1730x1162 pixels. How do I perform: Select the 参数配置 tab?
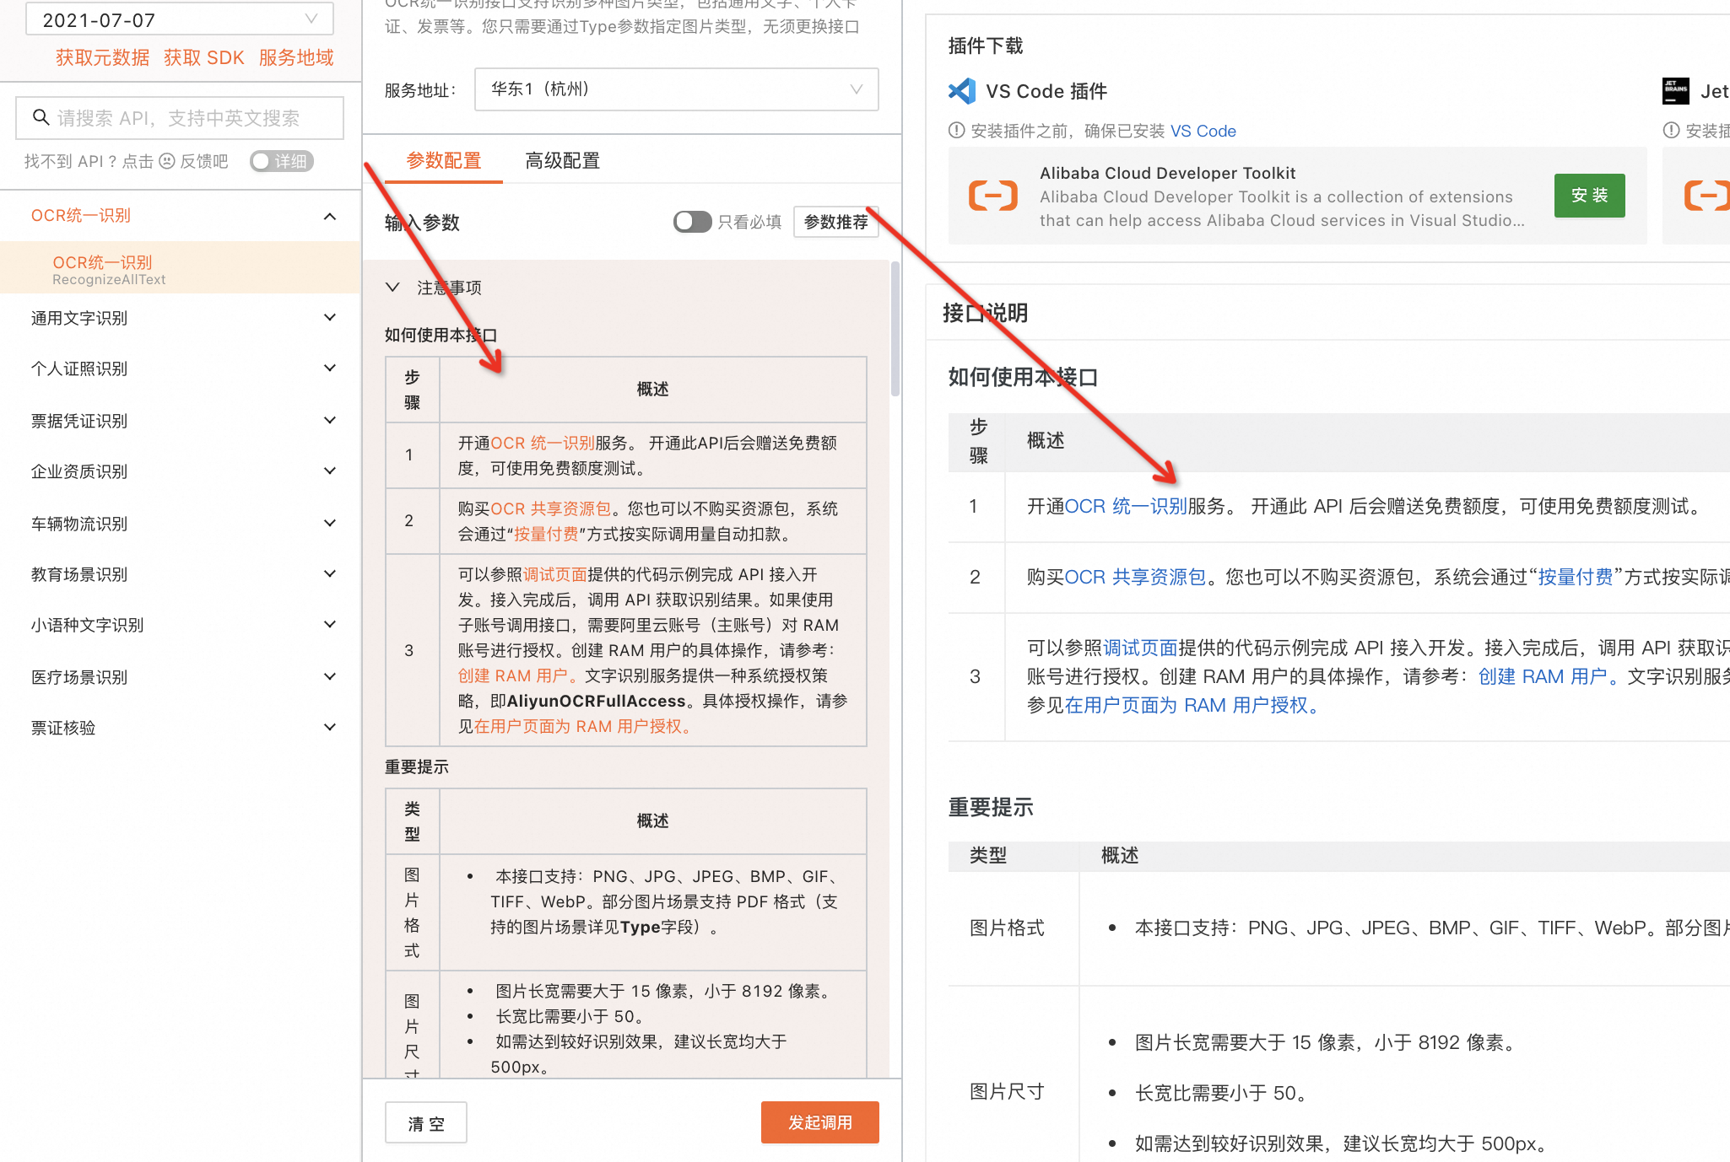point(443,160)
